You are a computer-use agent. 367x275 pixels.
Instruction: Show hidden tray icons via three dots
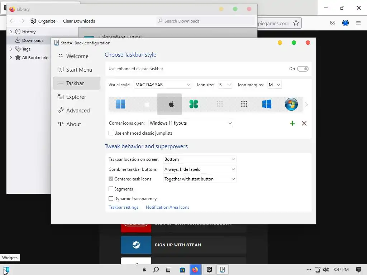tap(309, 270)
